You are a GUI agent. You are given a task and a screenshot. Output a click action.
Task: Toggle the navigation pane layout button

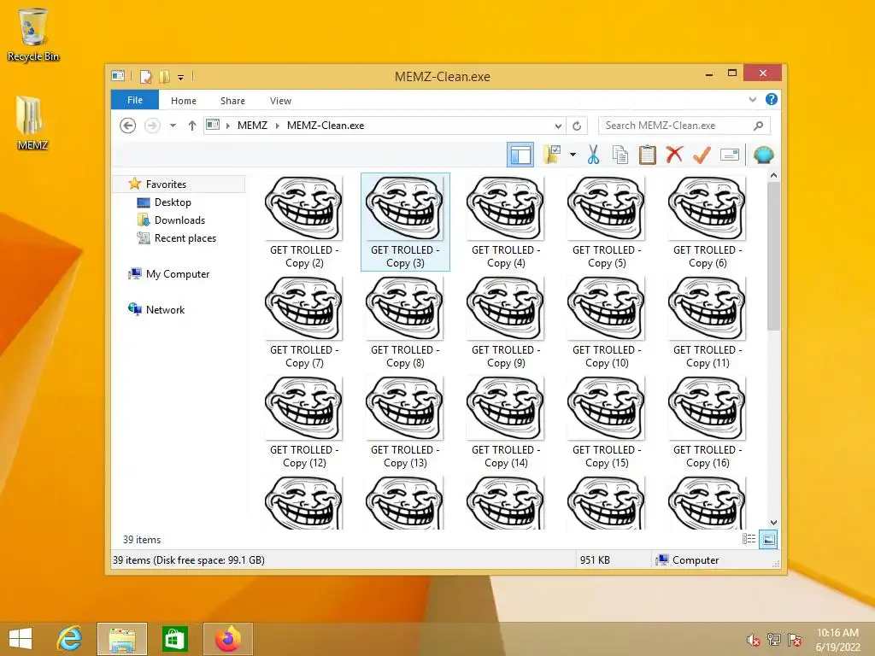(520, 155)
